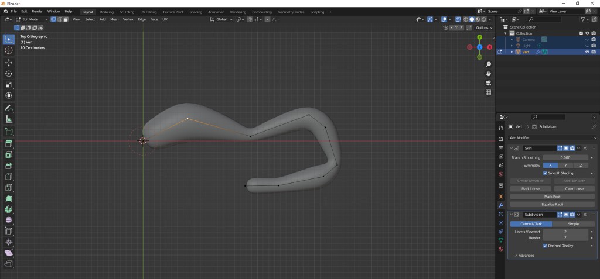Viewport: 600px width, 279px height.
Task: Select the Rotate tool in left toolbar
Action: click(9, 74)
